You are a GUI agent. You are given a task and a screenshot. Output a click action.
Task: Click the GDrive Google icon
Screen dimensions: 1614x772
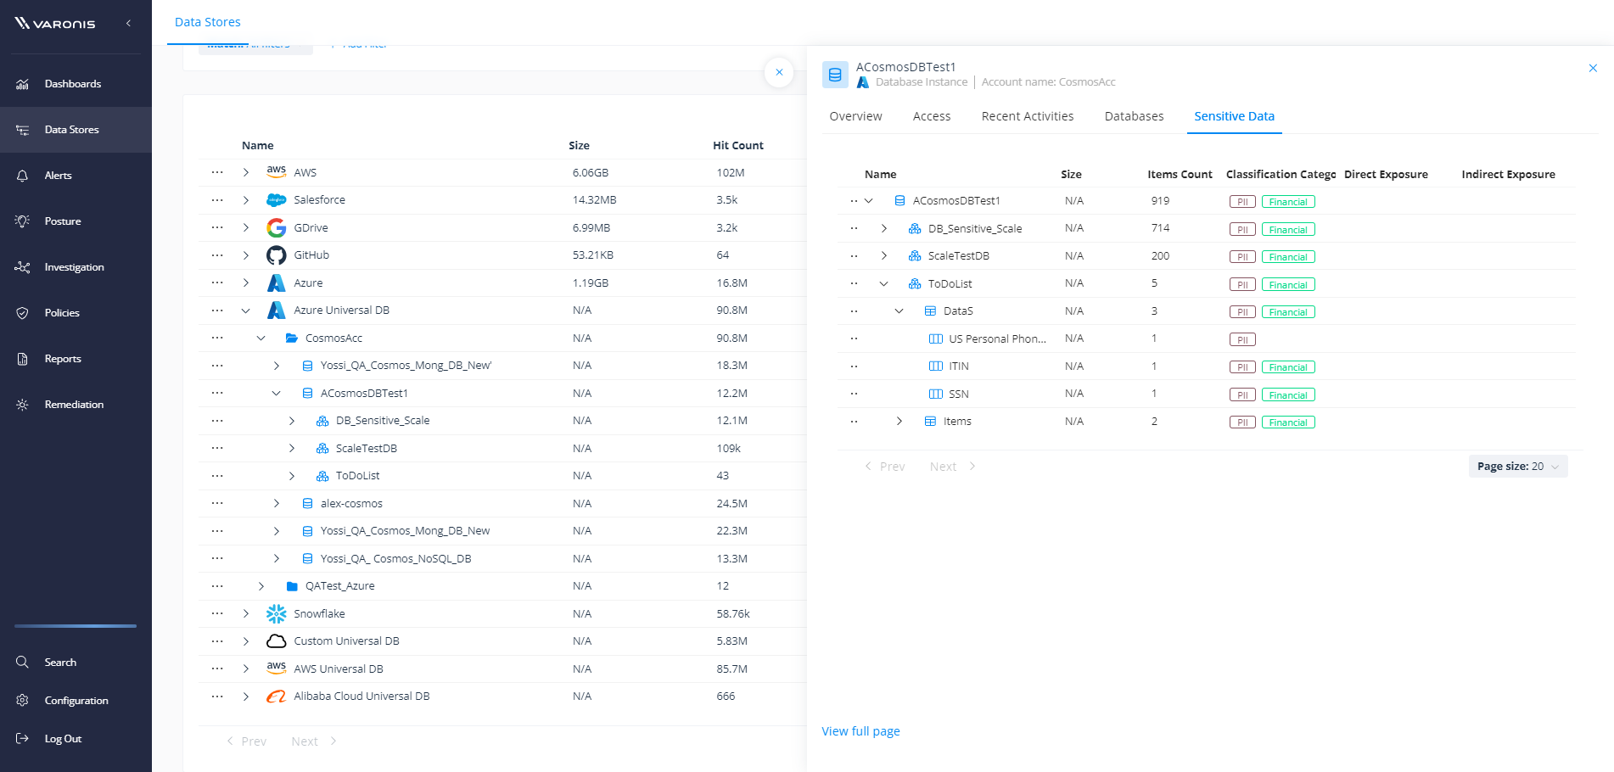[276, 227]
